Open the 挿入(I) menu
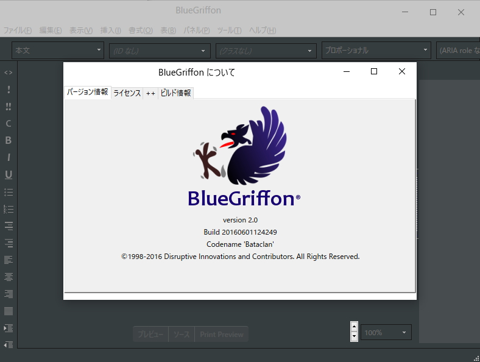 [110, 30]
